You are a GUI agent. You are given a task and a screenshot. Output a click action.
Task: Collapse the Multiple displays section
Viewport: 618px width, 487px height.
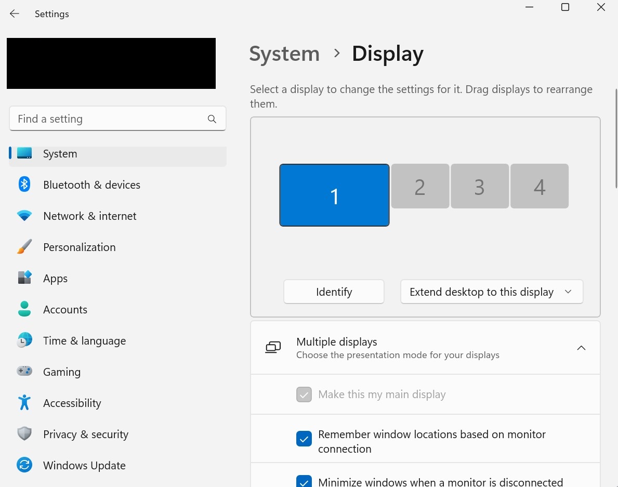(581, 348)
